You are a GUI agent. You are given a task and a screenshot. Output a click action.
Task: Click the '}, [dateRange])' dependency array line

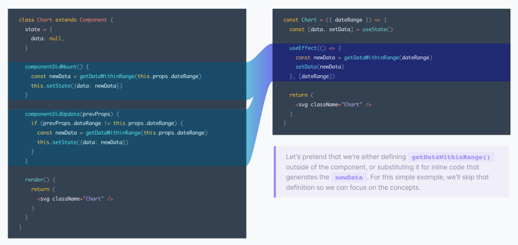[312, 76]
